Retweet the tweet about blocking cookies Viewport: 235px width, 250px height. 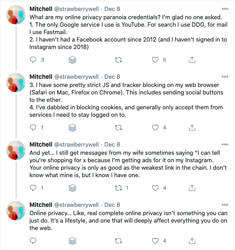(118, 128)
